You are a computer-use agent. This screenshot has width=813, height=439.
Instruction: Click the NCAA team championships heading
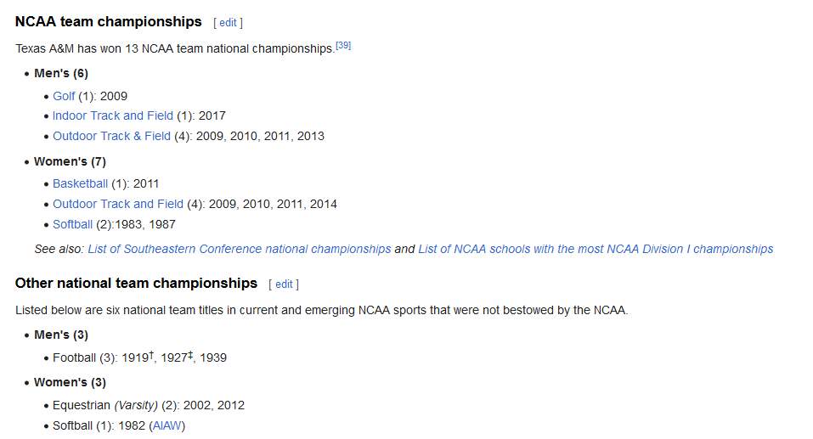tap(108, 22)
